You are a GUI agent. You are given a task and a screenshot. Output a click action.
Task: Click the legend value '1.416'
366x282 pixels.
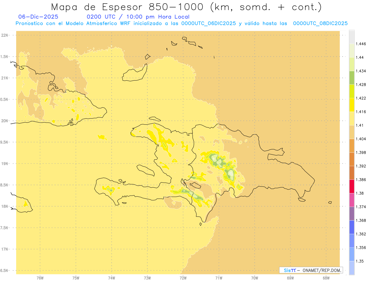click(x=361, y=112)
